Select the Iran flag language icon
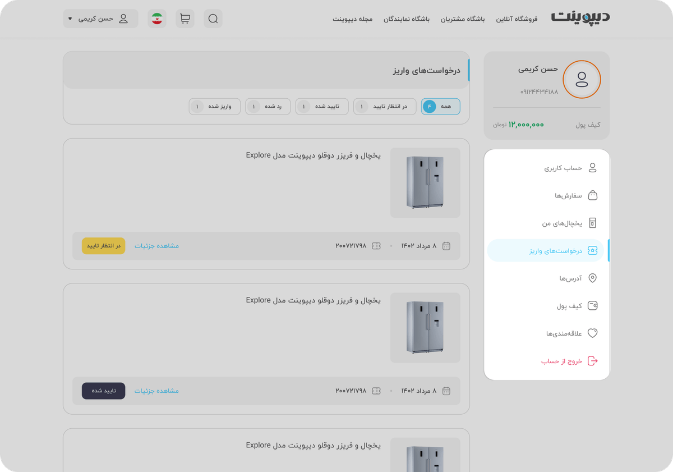 click(x=157, y=19)
